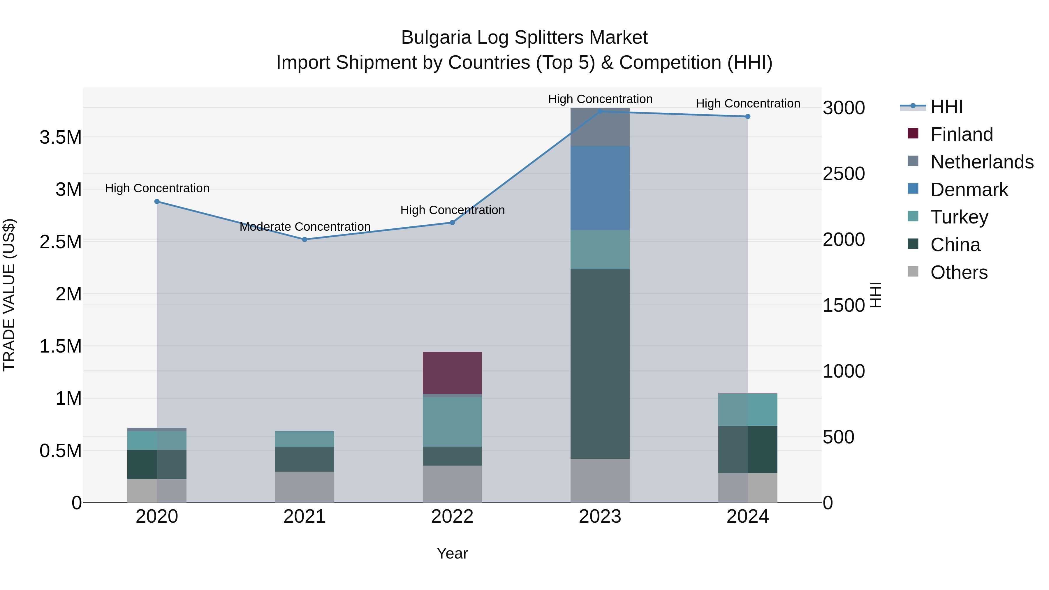Image resolution: width=1049 pixels, height=590 pixels.
Task: Click the China bar segment in 2023
Action: pyautogui.click(x=600, y=364)
